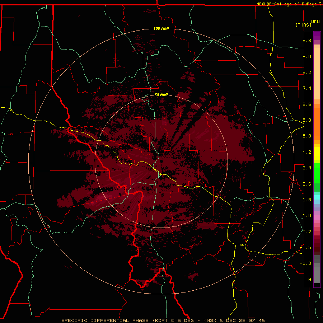Click the cyan segment of the color bar
Image resolution: width=323 pixels, height=323 pixels.
[x=317, y=197]
